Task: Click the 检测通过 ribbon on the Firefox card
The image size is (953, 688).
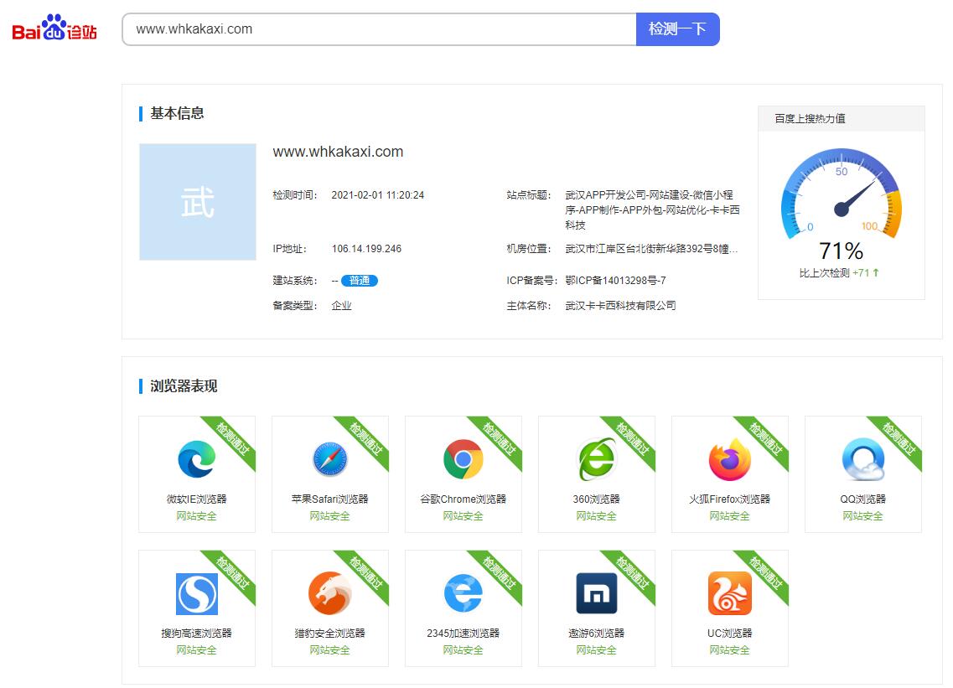Action: [766, 439]
